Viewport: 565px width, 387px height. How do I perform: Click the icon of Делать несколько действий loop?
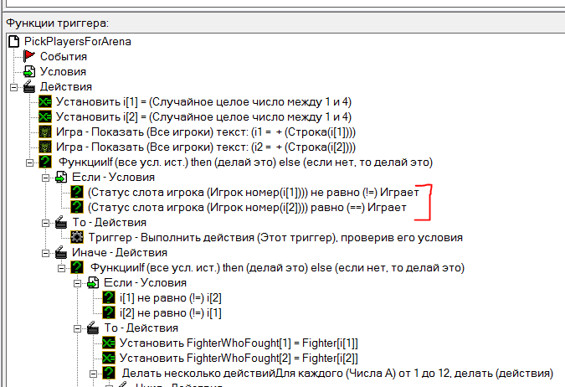(x=109, y=374)
